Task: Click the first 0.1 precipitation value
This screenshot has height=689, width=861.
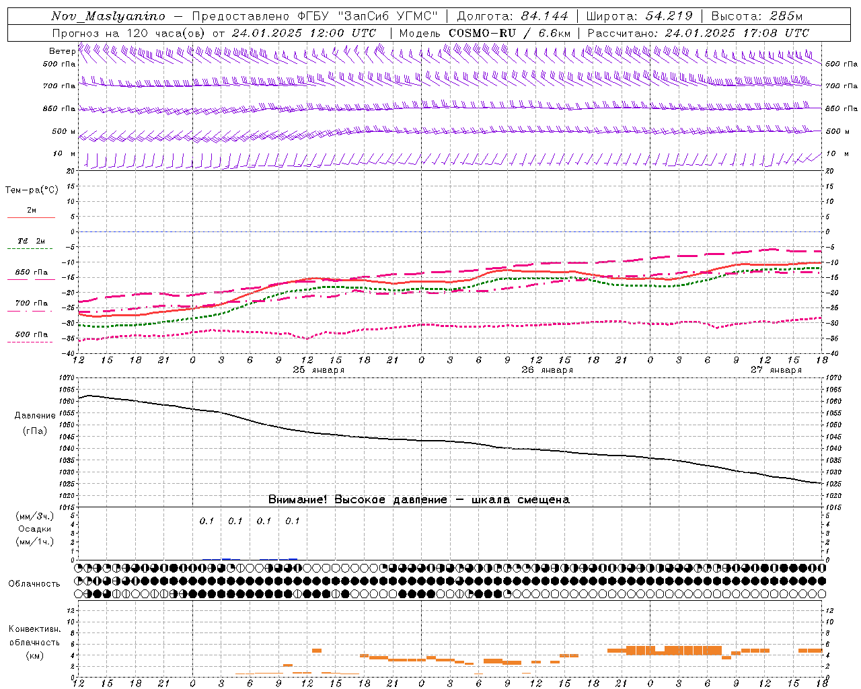Action: [207, 521]
